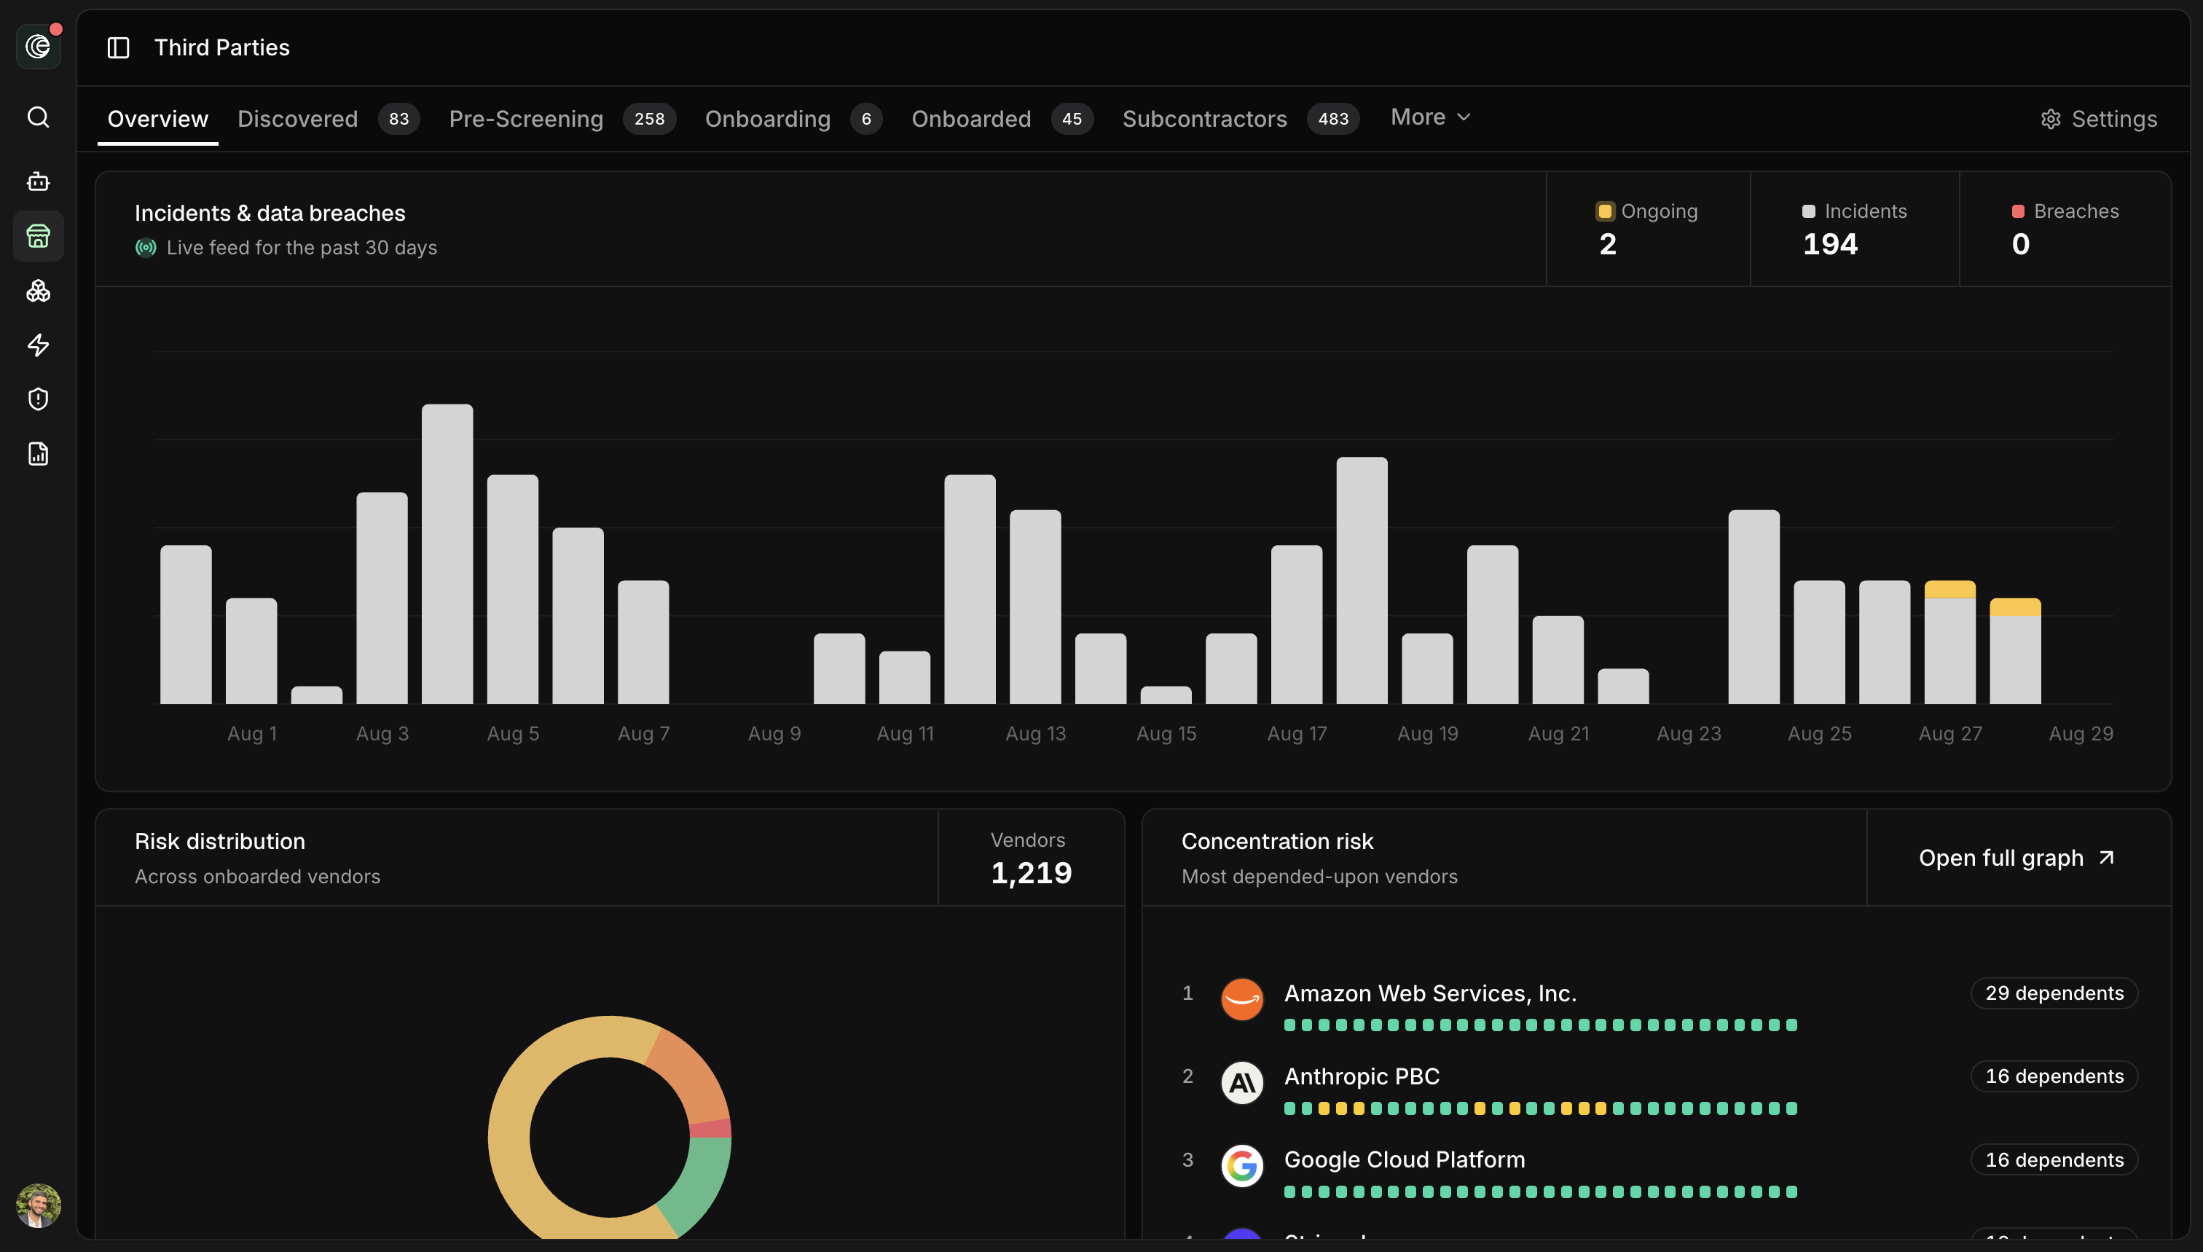Screen dimensions: 2203x1252
Task: Click the yellow ongoing segment on Aug 28 bar
Action: point(2015,607)
